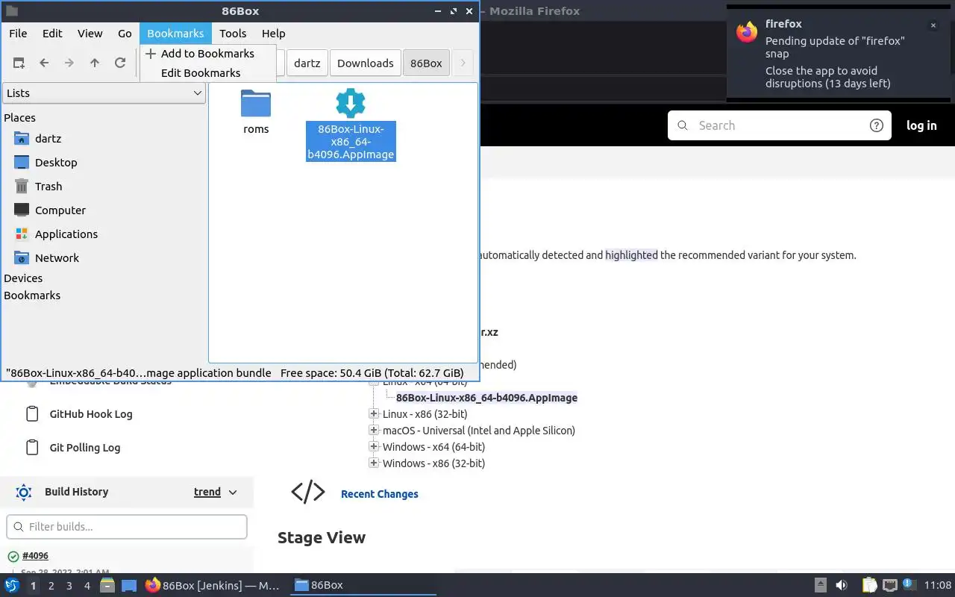
Task: Open a new tab in file manager toolbar
Action: (x=19, y=63)
